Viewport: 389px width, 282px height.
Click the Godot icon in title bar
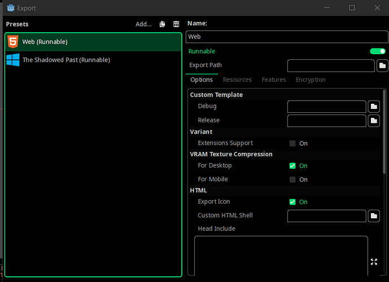click(x=11, y=8)
